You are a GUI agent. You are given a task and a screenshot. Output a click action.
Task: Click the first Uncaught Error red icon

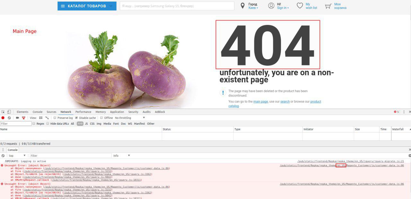click(2, 165)
